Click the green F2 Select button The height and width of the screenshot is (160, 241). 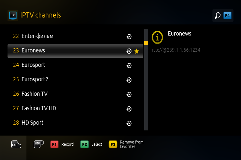91,144
